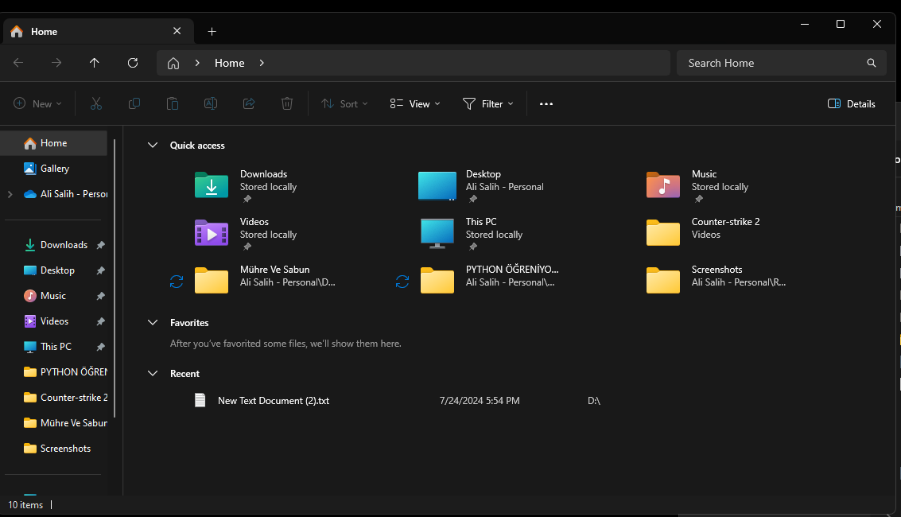Navigate up to the parent folder
The image size is (901, 517).
(x=94, y=63)
